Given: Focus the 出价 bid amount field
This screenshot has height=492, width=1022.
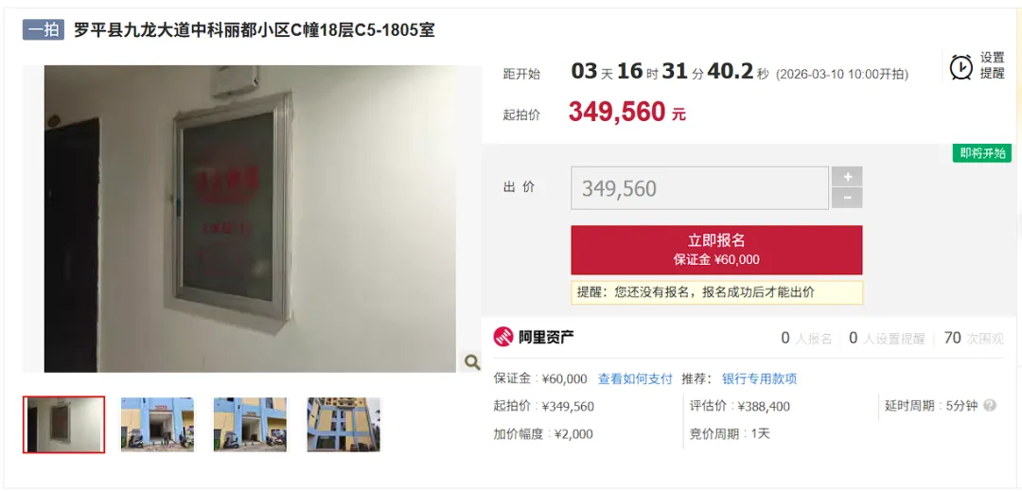Looking at the screenshot, I should coord(699,188).
